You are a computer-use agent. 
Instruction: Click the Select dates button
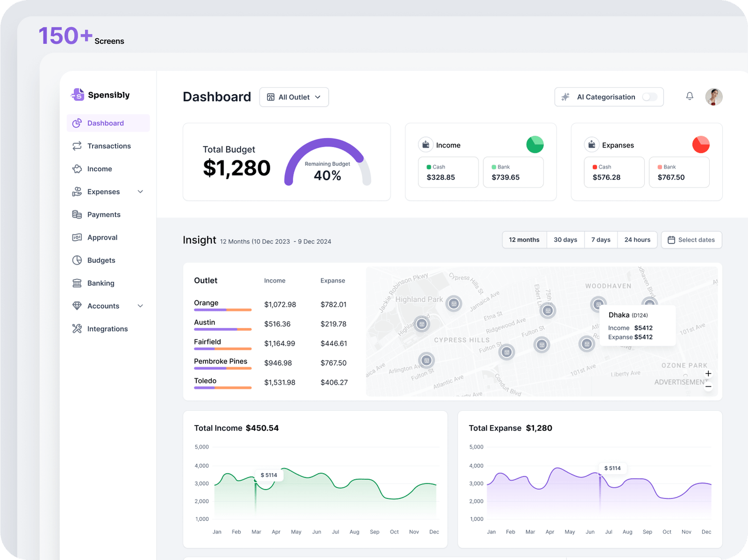point(691,240)
